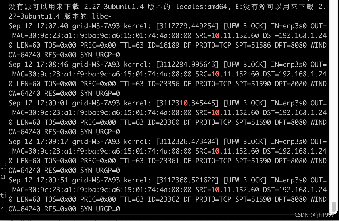
Task: Click the ID=23362 field
Action: (164, 199)
